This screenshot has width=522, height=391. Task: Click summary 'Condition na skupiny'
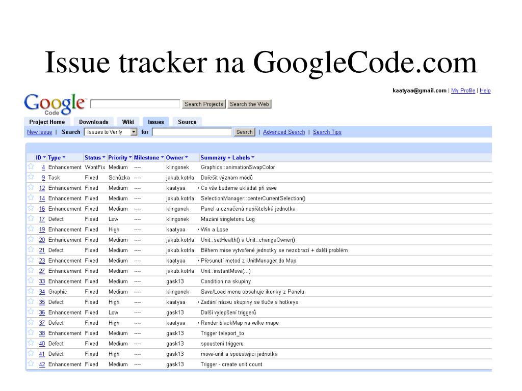click(x=226, y=281)
